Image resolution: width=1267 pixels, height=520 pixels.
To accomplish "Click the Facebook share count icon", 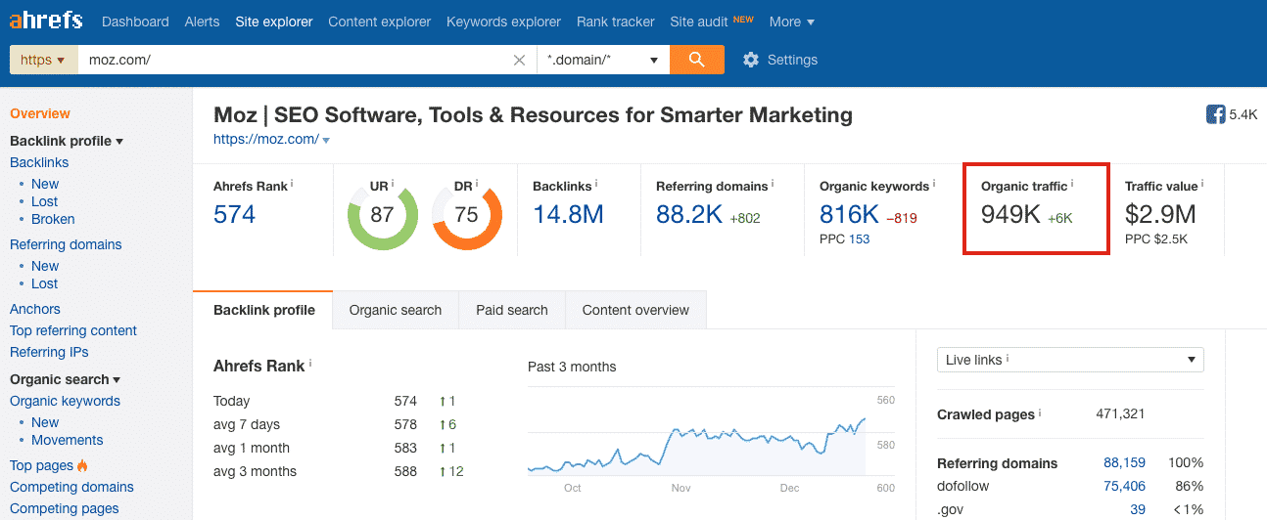I will (x=1216, y=114).
